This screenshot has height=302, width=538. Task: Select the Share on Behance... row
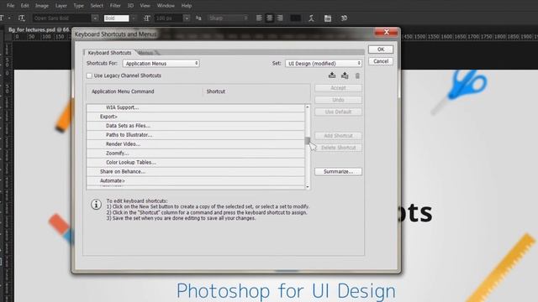195,171
